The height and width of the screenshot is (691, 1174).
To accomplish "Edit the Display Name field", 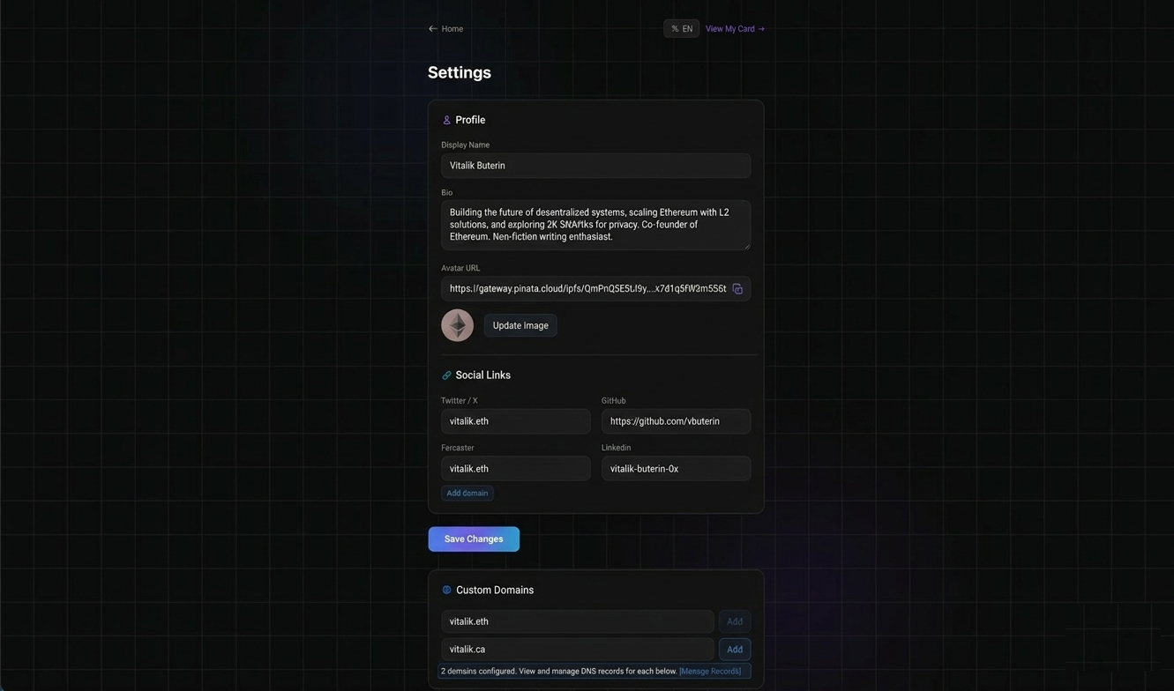I will 595,165.
